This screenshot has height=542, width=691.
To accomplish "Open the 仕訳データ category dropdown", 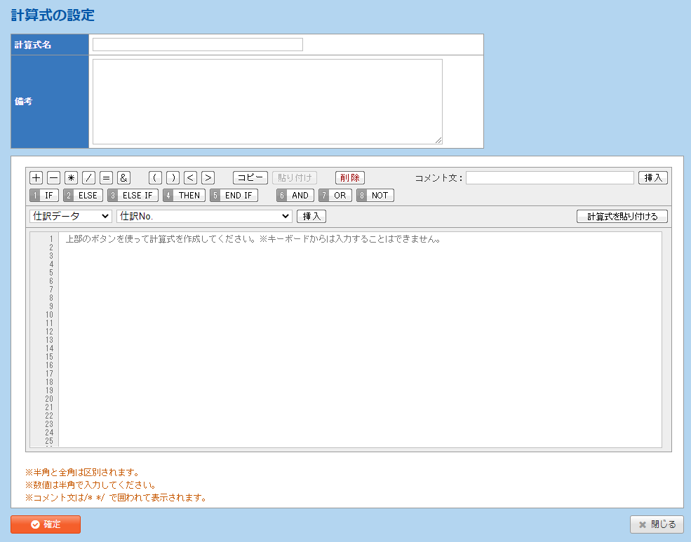I will [x=70, y=216].
